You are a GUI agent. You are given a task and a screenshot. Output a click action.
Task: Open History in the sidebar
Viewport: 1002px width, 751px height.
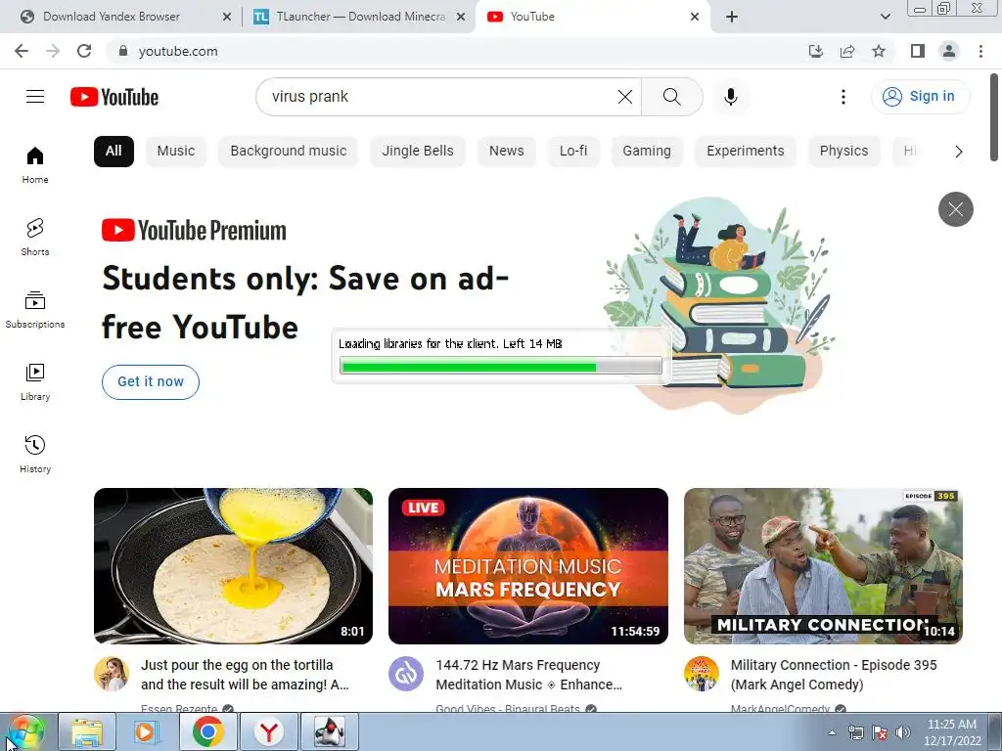coord(35,454)
